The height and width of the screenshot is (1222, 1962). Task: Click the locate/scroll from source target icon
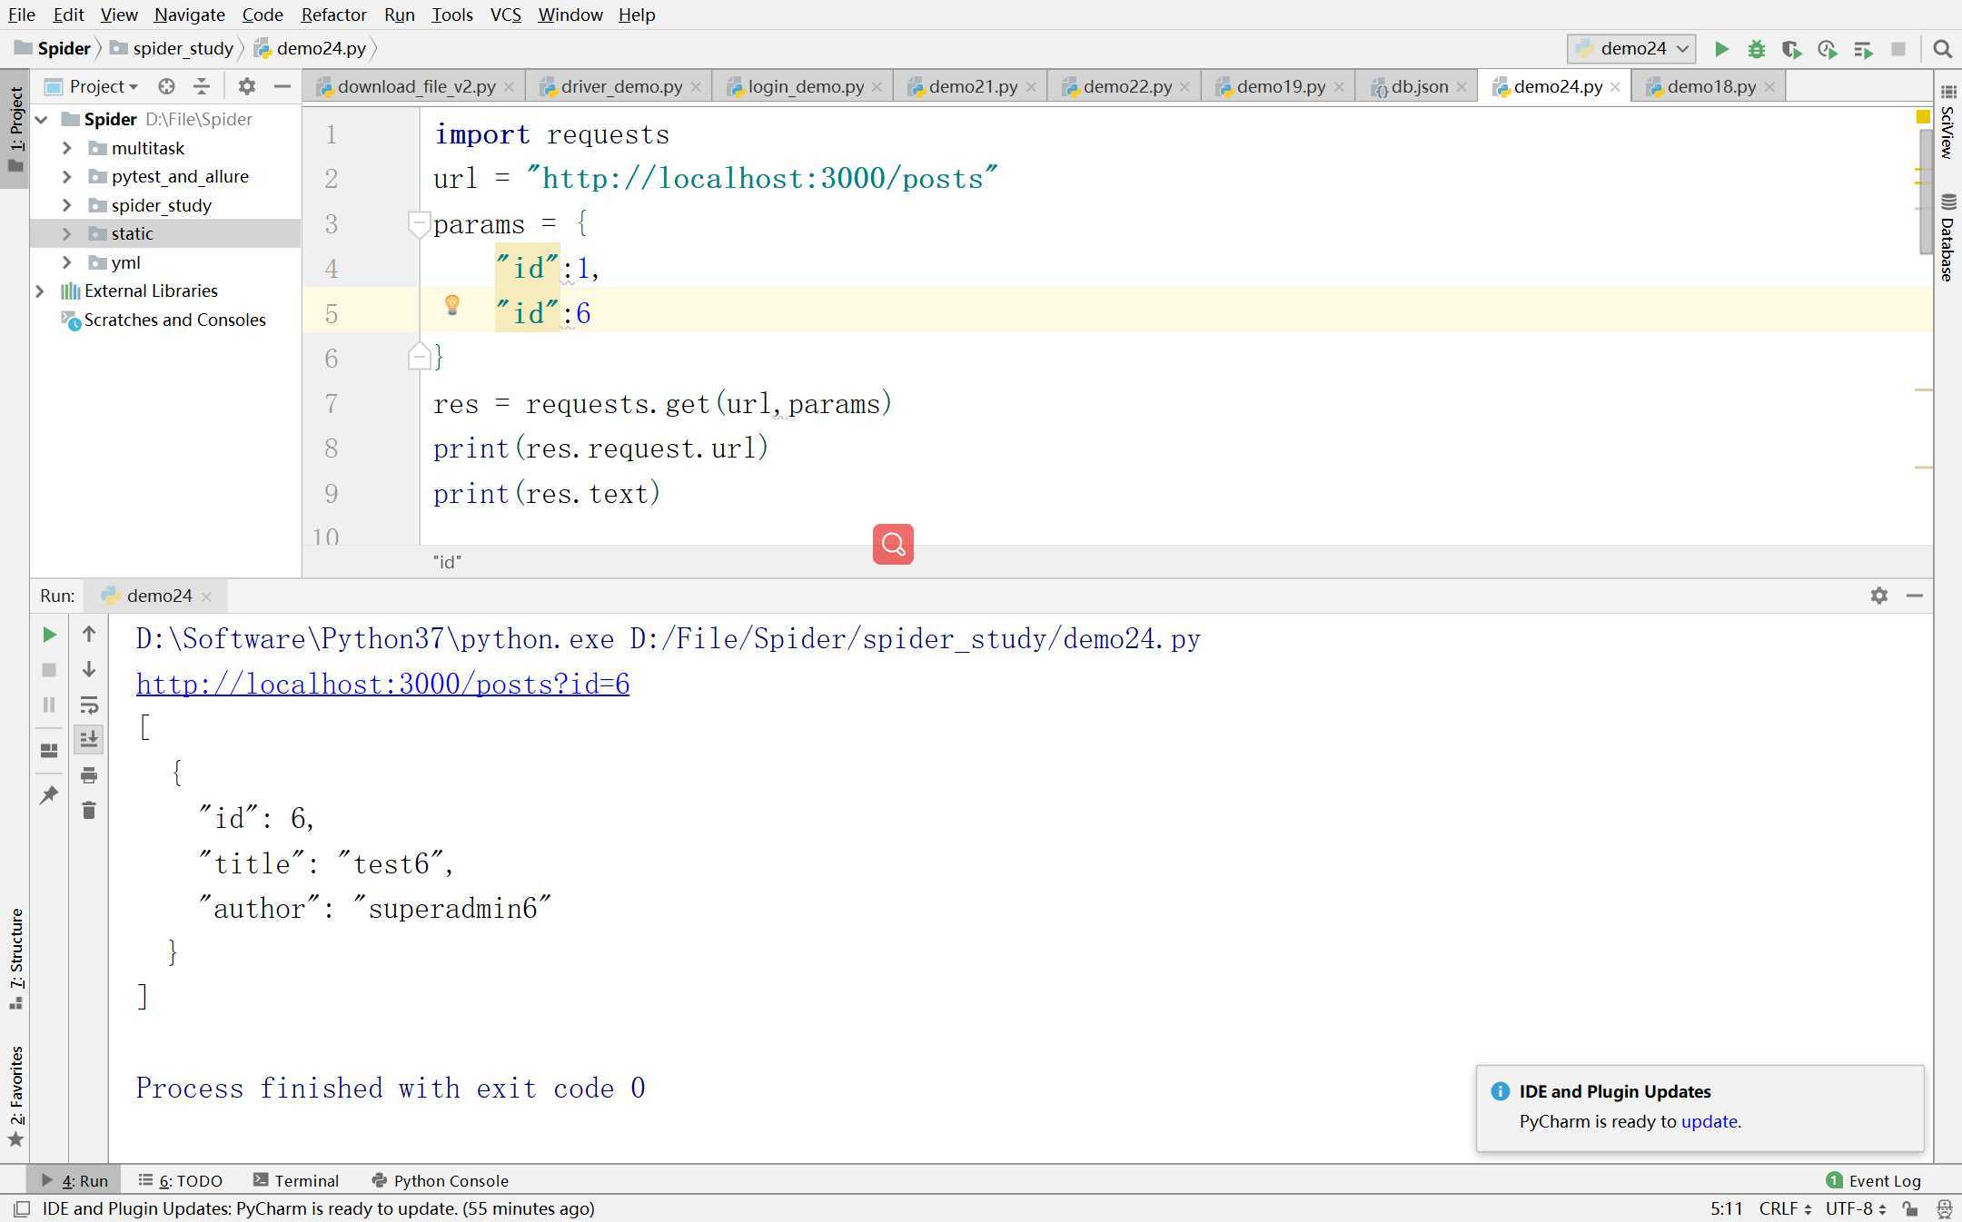166,86
